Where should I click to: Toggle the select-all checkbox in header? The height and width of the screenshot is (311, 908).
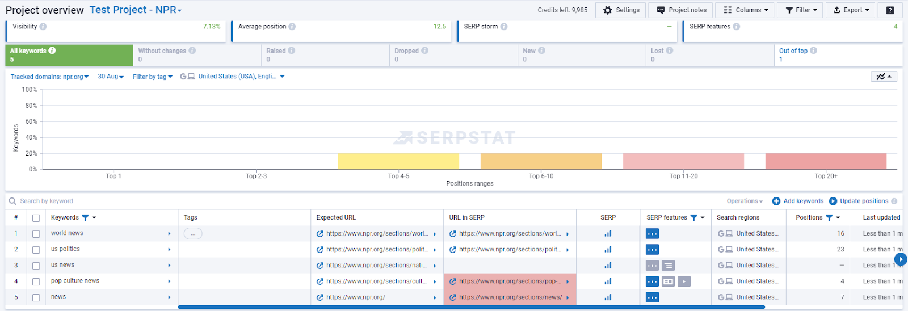tap(36, 218)
